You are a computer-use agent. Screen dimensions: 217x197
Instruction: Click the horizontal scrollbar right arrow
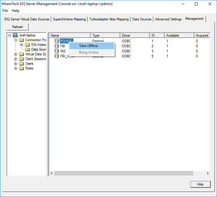[208, 173]
